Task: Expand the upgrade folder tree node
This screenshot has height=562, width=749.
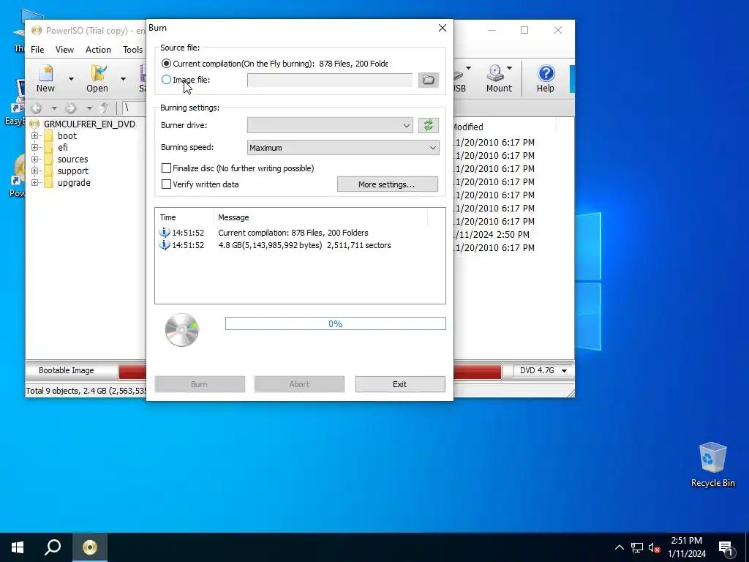Action: click(34, 182)
